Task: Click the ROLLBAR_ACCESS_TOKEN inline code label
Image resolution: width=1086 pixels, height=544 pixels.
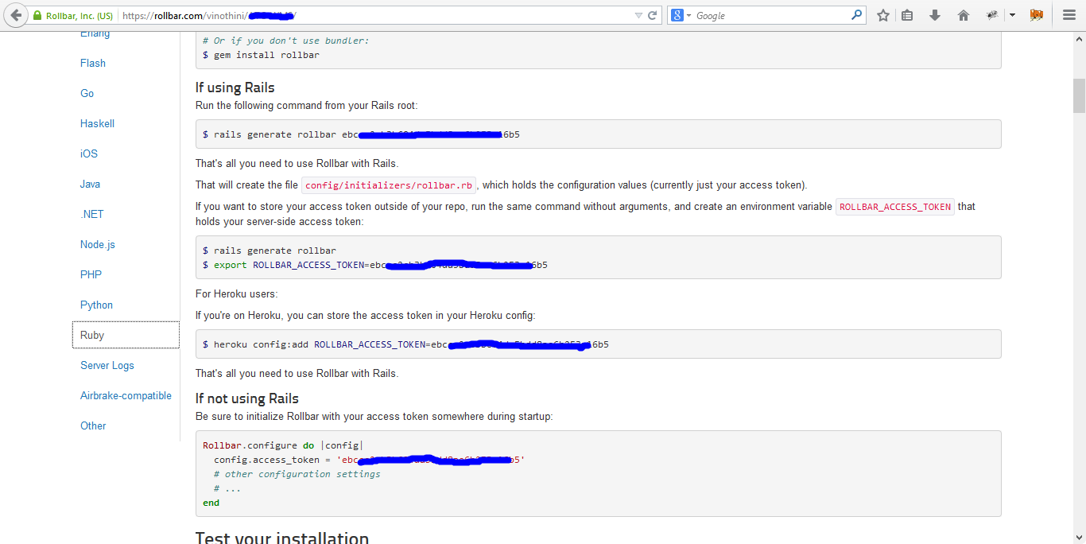Action: click(895, 207)
